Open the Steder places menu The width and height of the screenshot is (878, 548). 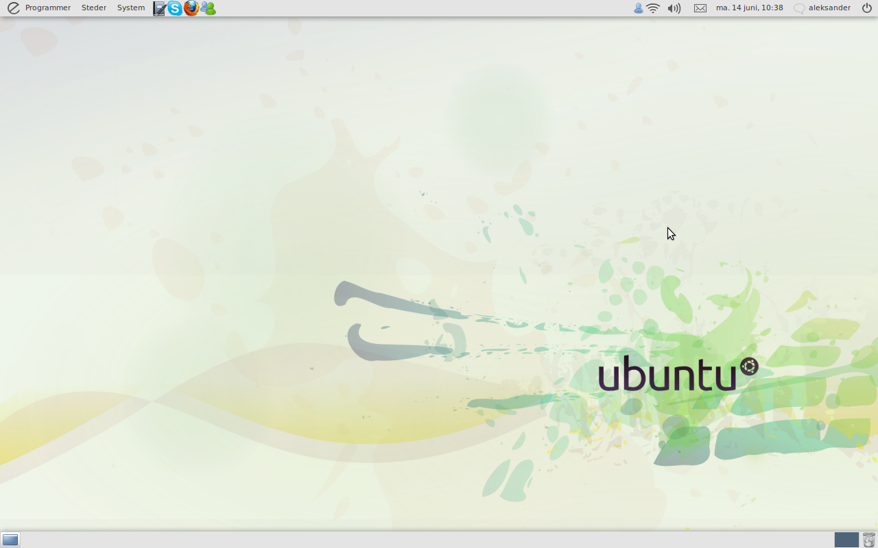coord(94,8)
